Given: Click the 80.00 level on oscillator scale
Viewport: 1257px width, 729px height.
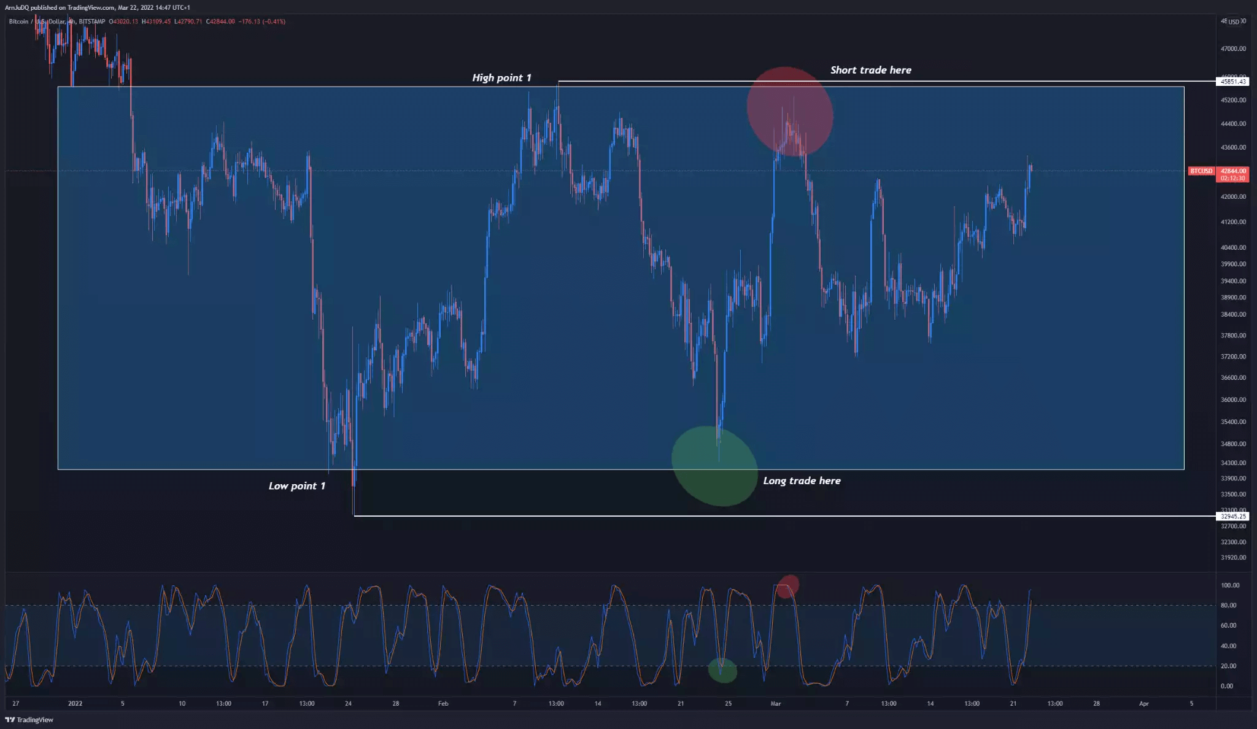Looking at the screenshot, I should (1228, 605).
